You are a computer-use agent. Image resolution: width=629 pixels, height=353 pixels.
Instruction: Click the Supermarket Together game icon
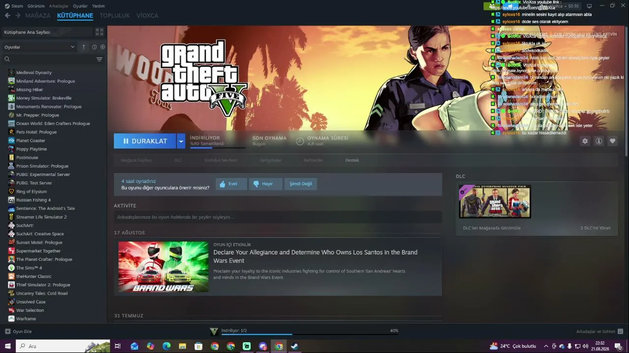pos(11,251)
